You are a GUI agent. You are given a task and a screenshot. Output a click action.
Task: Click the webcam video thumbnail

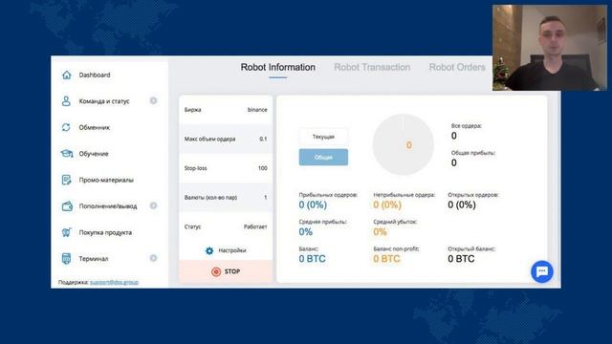550,48
